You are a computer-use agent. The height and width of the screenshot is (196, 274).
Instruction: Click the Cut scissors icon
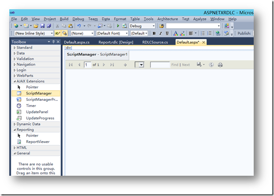pyautogui.click(x=57, y=26)
